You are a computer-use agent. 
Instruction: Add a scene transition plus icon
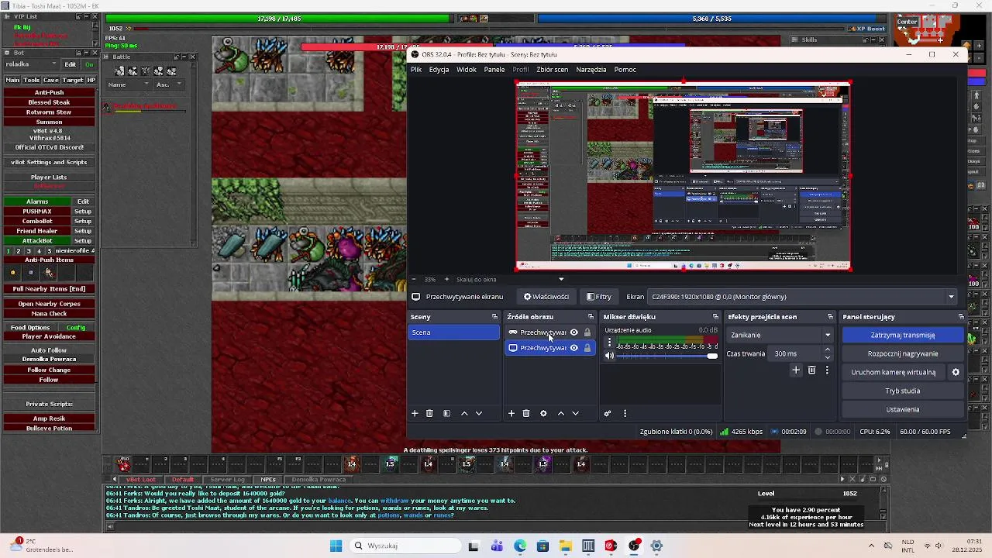point(796,370)
